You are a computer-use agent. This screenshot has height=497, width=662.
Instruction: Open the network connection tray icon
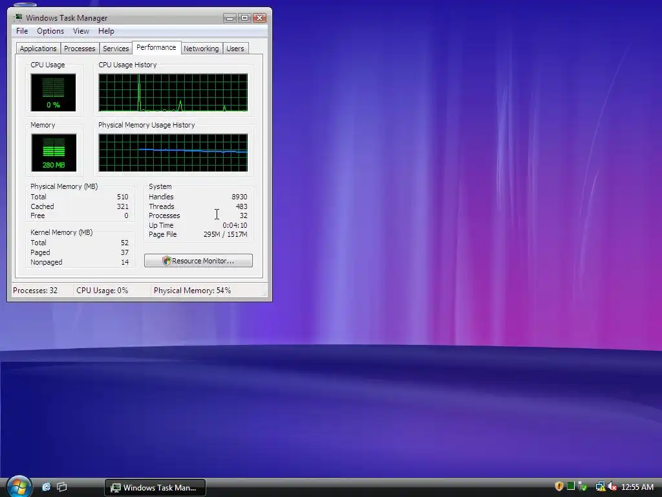[x=600, y=487]
